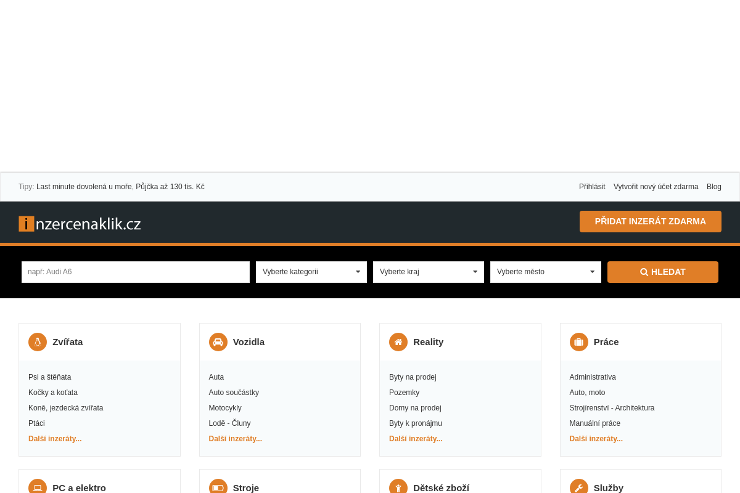This screenshot has width=740, height=493.
Task: Click Další inzeráty under Vozidla
Action: click(x=236, y=439)
